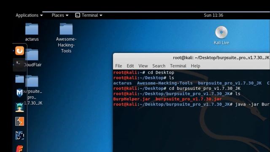Launch Faraday red F icon in dock

click(x=19, y=149)
